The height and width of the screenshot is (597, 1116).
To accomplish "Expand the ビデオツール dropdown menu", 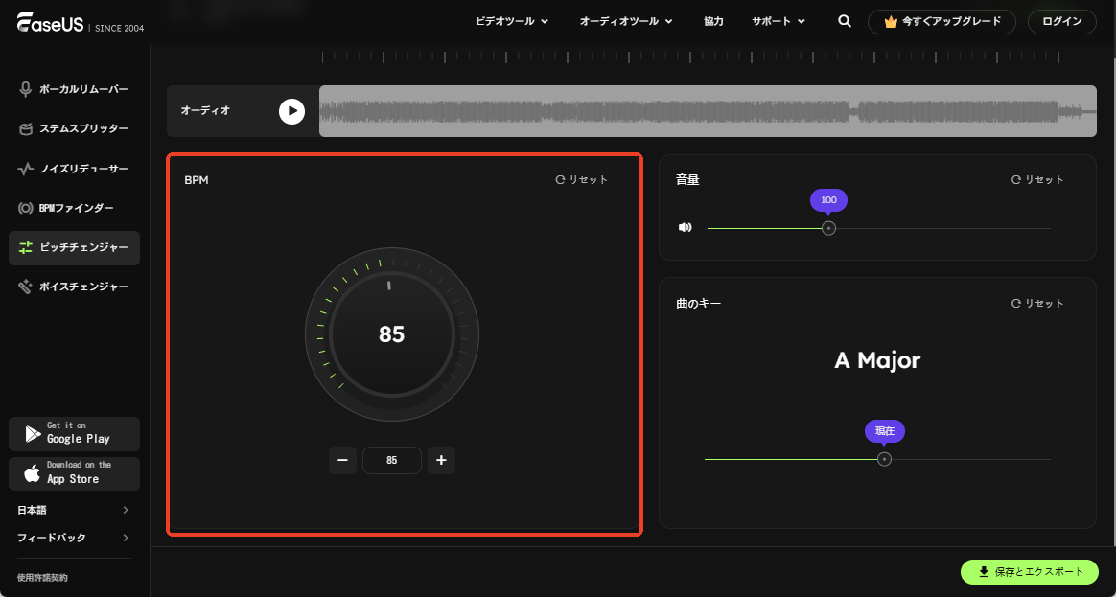I will click(512, 21).
